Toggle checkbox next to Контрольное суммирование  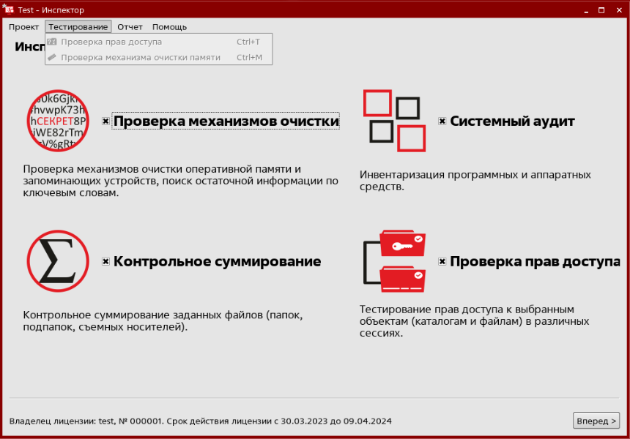point(105,261)
